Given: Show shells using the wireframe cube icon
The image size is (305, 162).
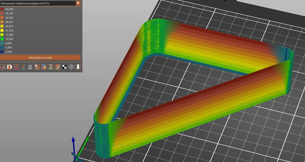Looking at the screenshot, I should click(x=71, y=67).
